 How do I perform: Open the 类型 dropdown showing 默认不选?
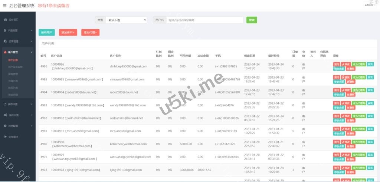[x=126, y=20]
